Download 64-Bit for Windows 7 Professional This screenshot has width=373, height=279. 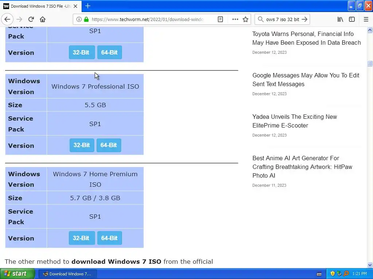109,145
